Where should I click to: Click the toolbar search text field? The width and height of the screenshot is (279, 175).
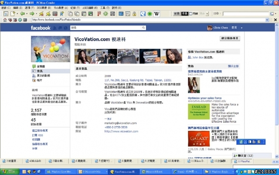click(x=246, y=14)
